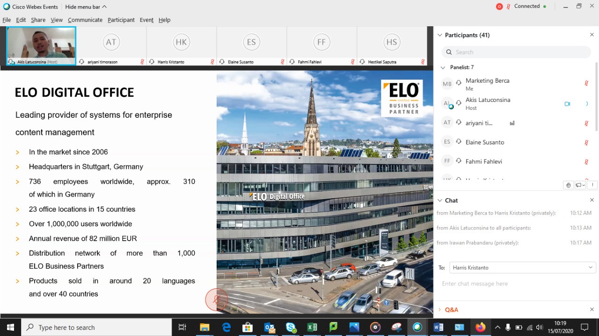Click Fahmi Fahlevi's FF video tile
This screenshot has height=336, width=599.
(x=321, y=46)
